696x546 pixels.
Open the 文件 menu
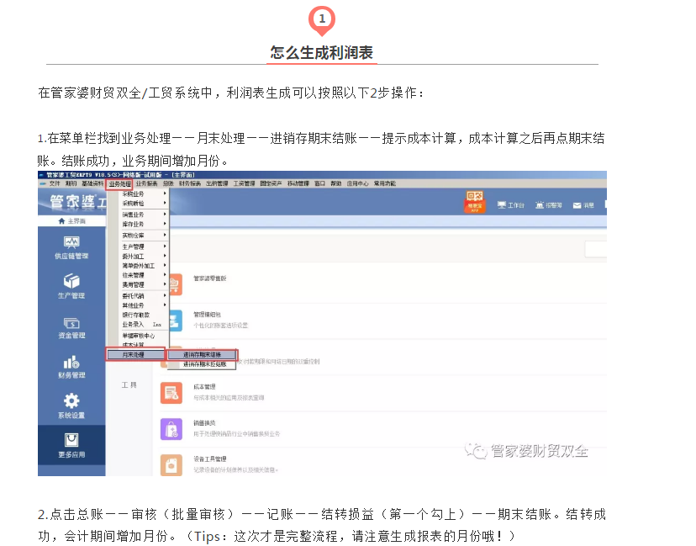point(55,183)
